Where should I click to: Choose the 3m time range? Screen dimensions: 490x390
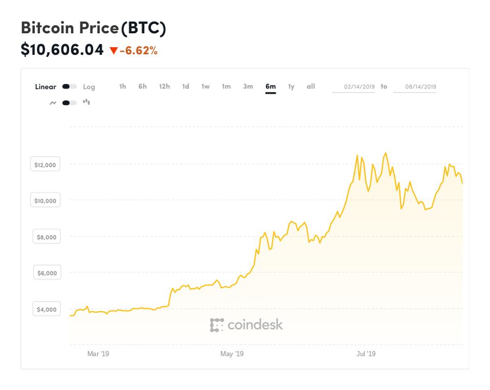click(248, 86)
